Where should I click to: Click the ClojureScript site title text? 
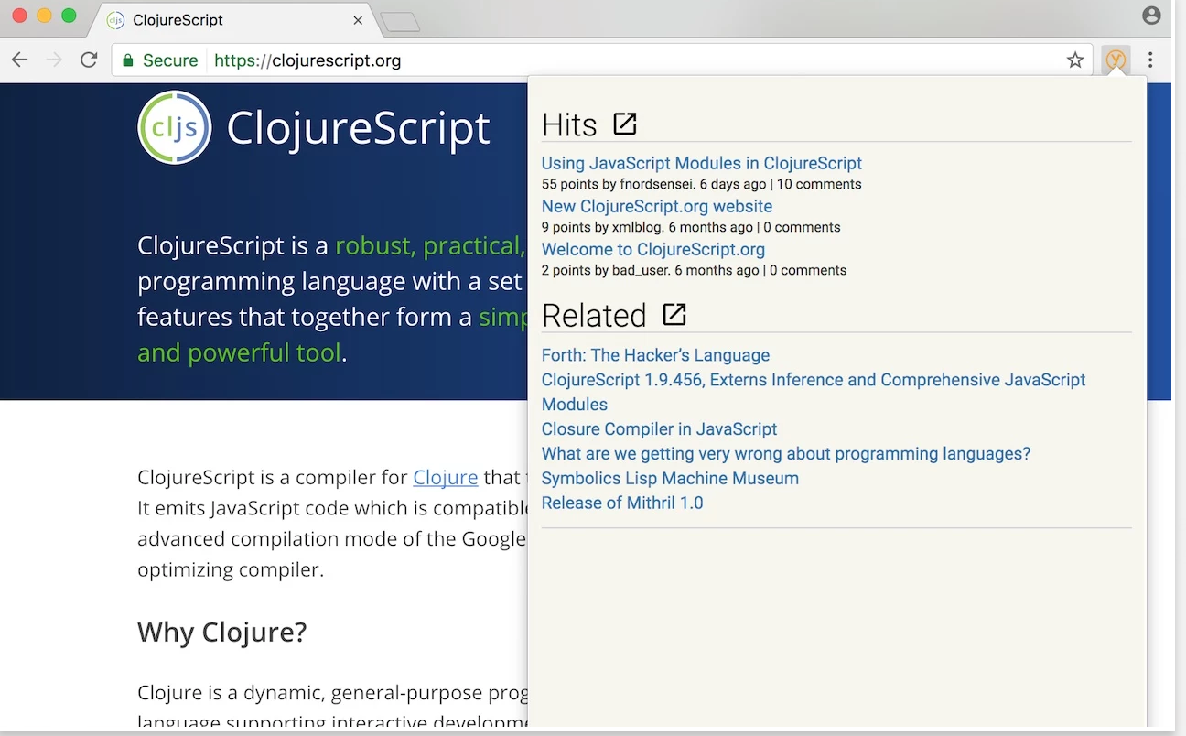(359, 128)
